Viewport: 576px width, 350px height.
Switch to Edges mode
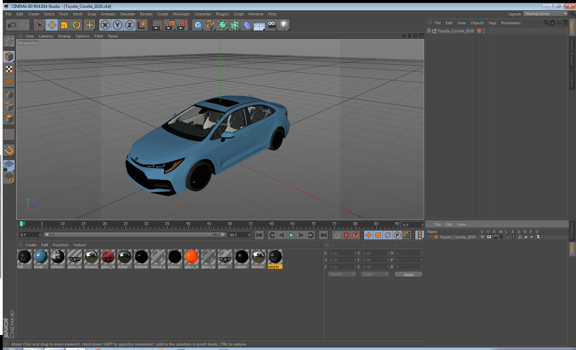(x=9, y=106)
